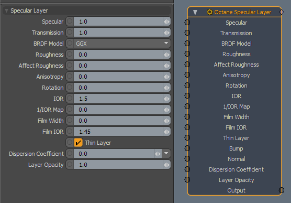The height and width of the screenshot is (203, 291).
Task: Click the Film Width input socket on node
Action: (187, 116)
